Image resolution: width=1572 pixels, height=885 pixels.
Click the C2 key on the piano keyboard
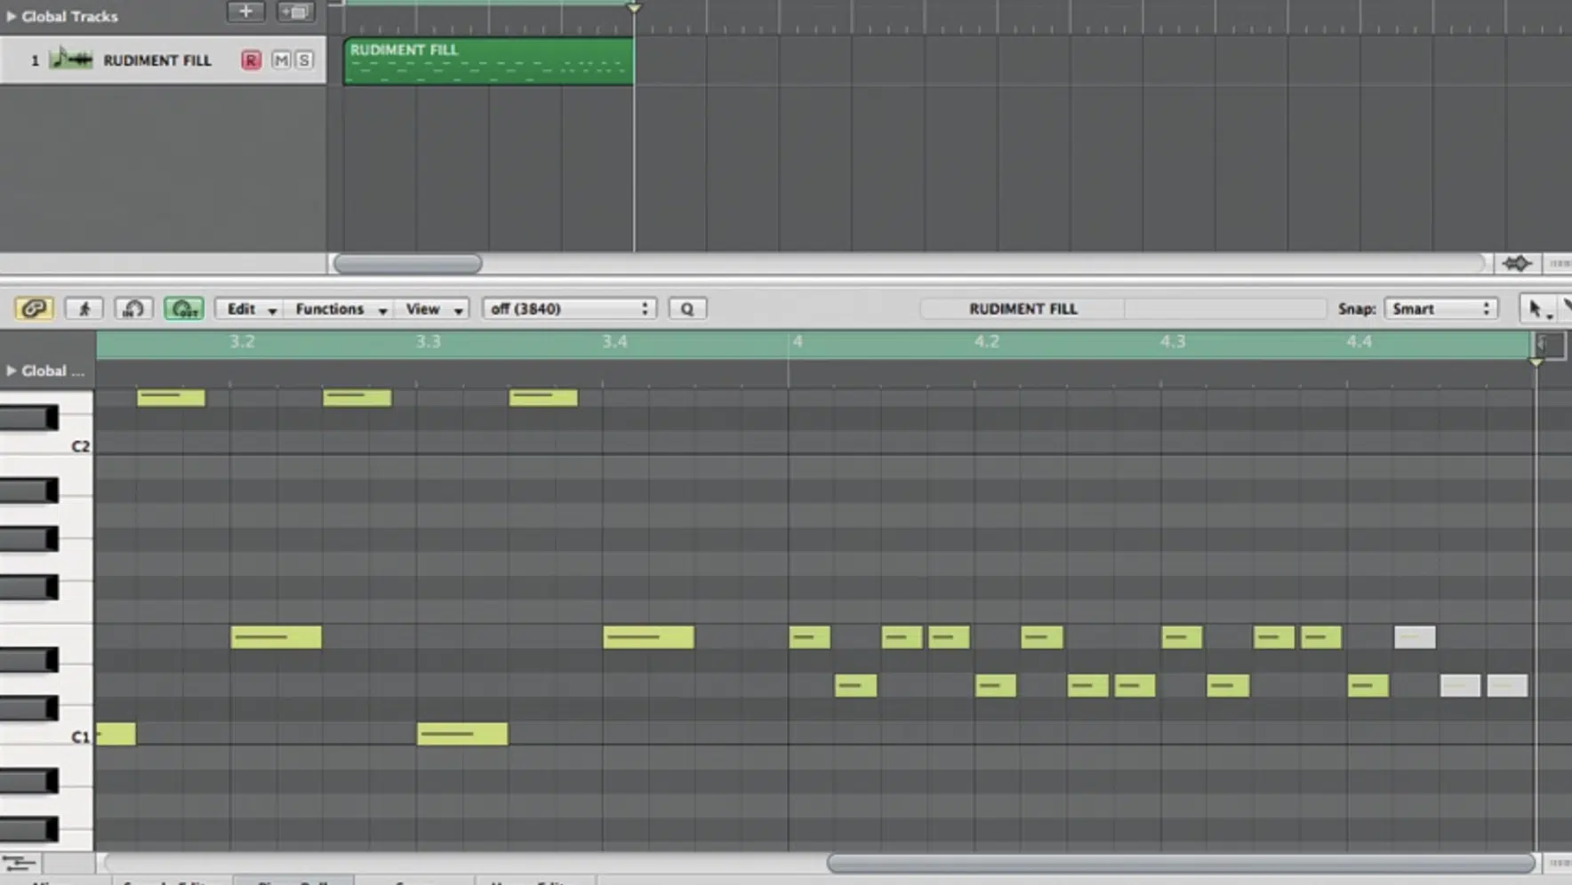pos(46,443)
